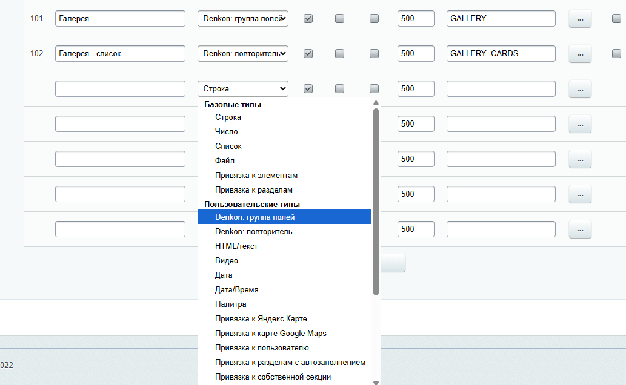The height and width of the screenshot is (385, 626).
Task: Select 'Привязка к разделам с автозаполнением' option
Action: pos(285,363)
